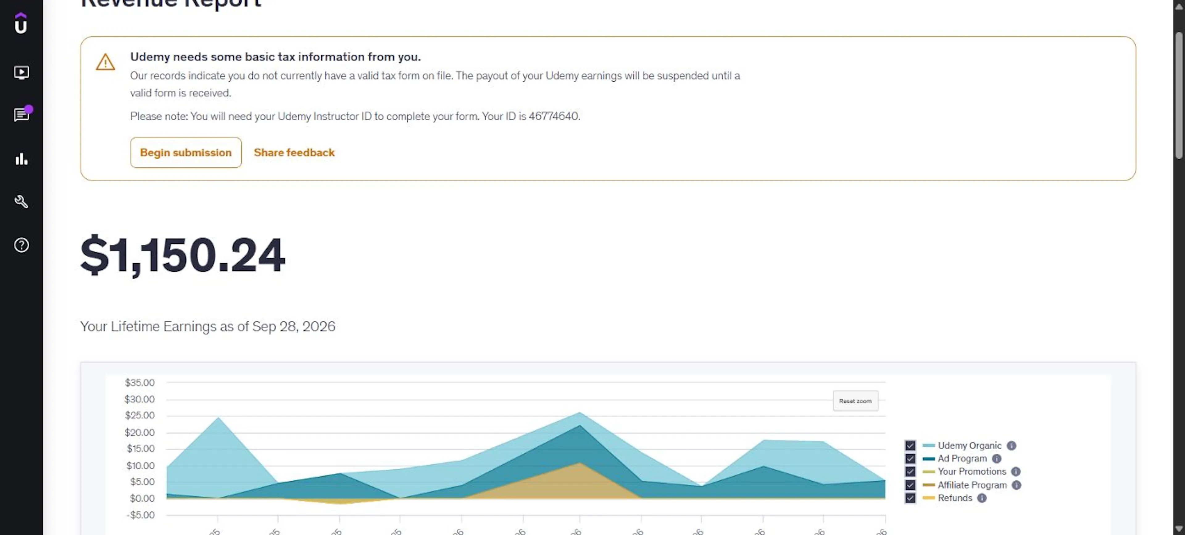Click the Your Promotions olive legend swatch
1185x535 pixels.
tap(928, 472)
